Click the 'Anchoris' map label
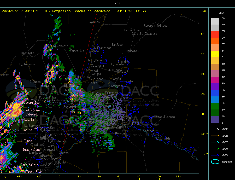 pos(67,134)
